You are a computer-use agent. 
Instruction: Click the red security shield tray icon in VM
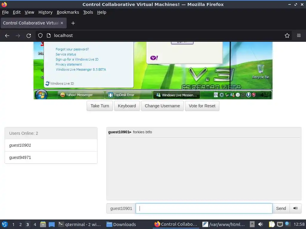254,95
